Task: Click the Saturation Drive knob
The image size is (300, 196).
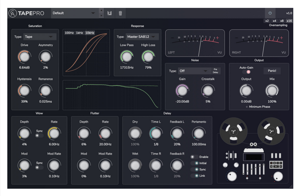Action: pos(24,57)
